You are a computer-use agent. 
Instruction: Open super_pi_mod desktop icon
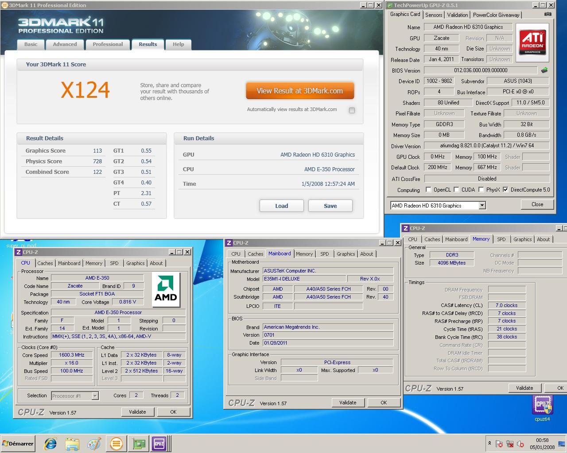pos(21,242)
